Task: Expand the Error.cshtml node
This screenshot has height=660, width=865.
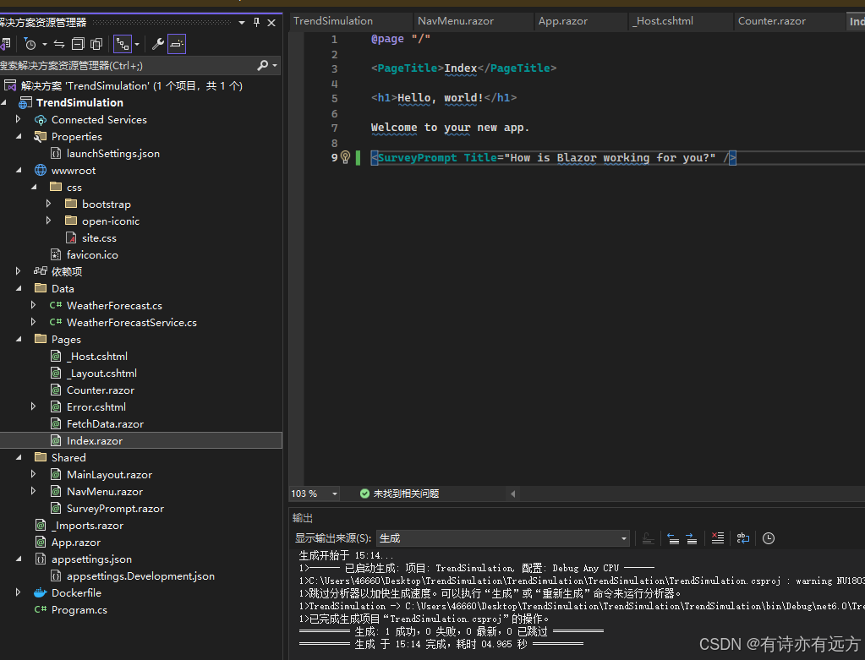Action: (33, 406)
